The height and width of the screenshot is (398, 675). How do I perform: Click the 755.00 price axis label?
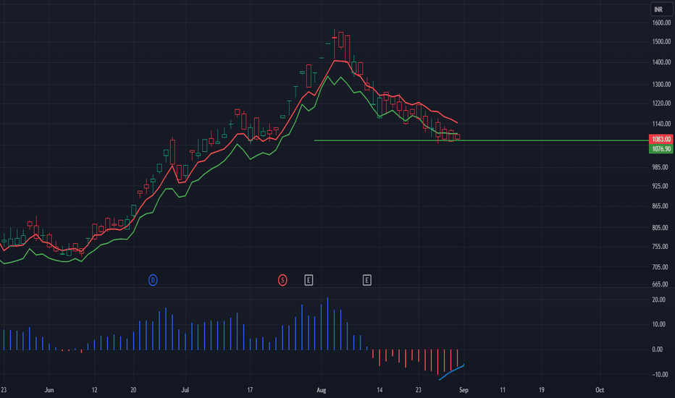[660, 247]
